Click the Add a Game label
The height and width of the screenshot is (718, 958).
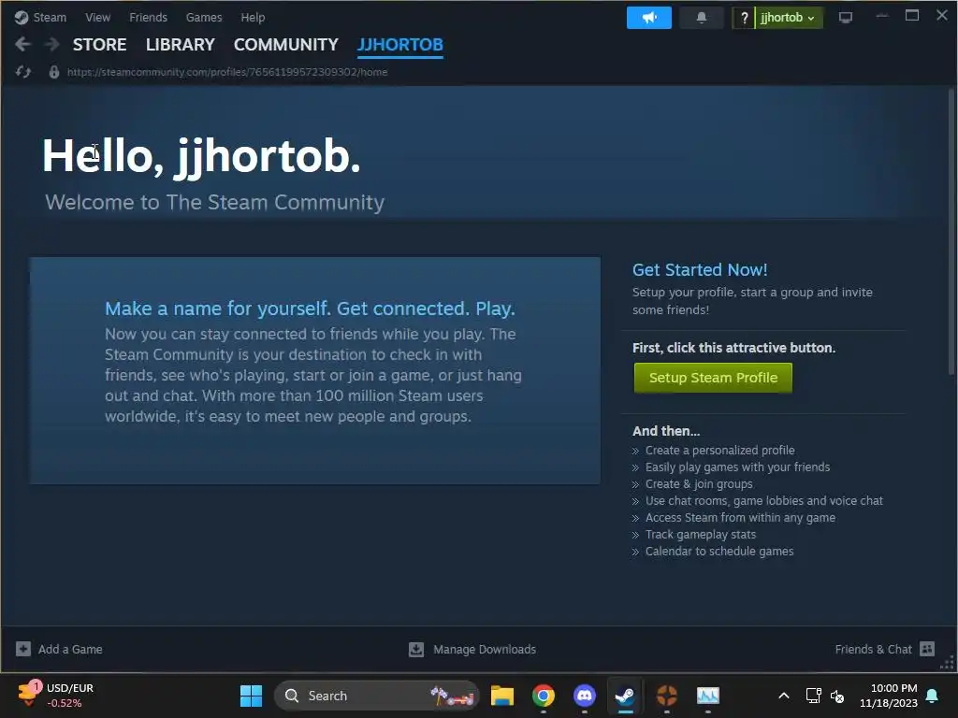(70, 649)
